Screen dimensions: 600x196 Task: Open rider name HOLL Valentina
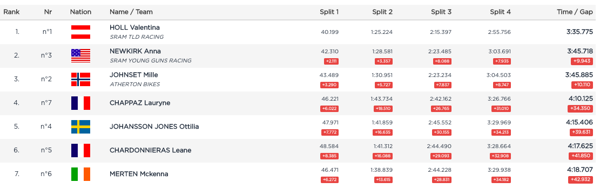(x=134, y=27)
